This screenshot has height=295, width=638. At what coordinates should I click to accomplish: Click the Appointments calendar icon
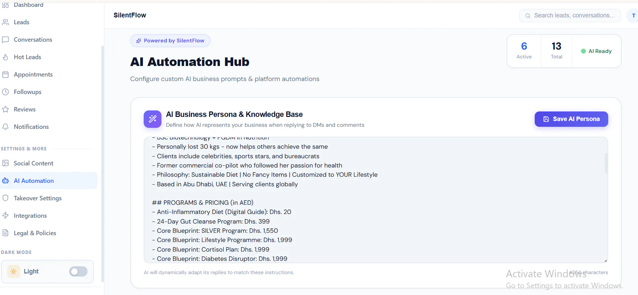[5, 75]
